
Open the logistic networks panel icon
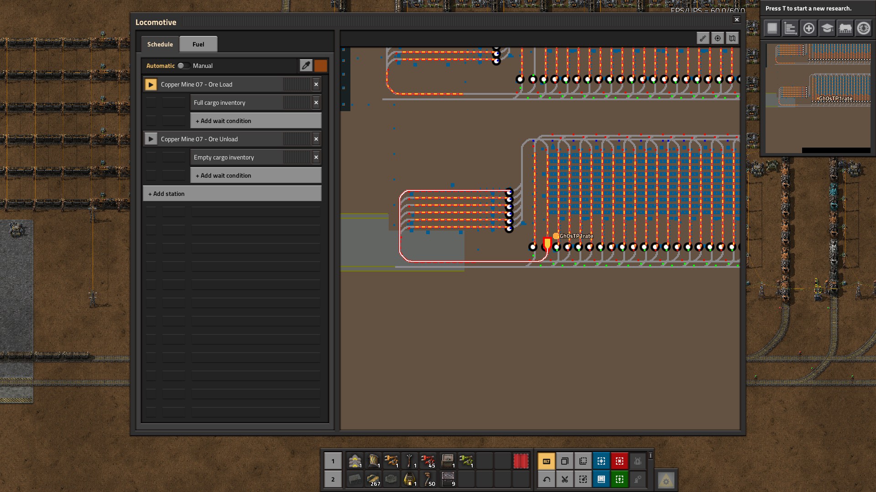pos(772,28)
